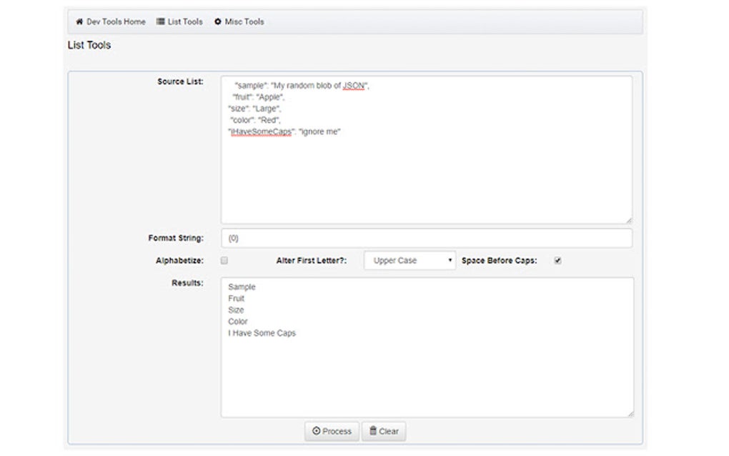Click the home icon beside Dev Tools Home
The width and height of the screenshot is (729, 456).
point(79,21)
